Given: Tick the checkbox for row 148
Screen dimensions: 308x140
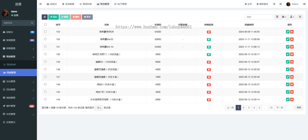Looking at the screenshot, I should 45,69.
